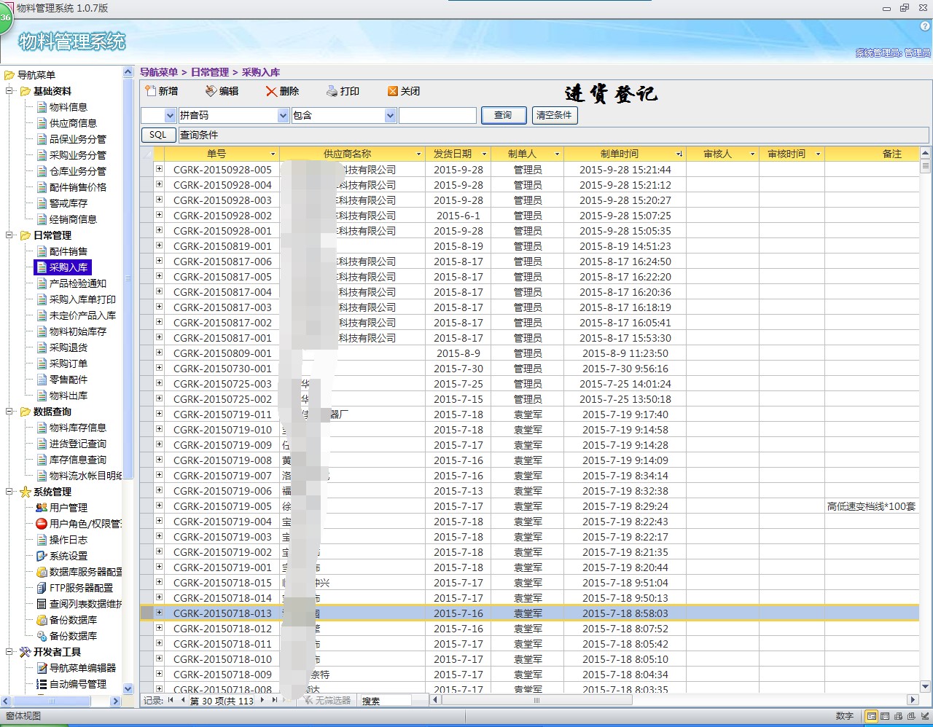
Task: Go to previous record in navigator
Action: coord(183,700)
